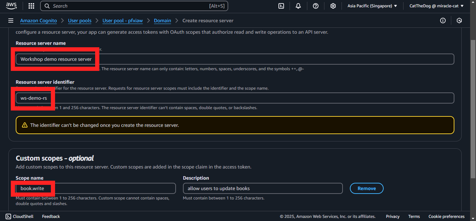The width and height of the screenshot is (476, 221).
Task: Go to Amazon Cognito breadcrumb
Action: click(x=38, y=21)
